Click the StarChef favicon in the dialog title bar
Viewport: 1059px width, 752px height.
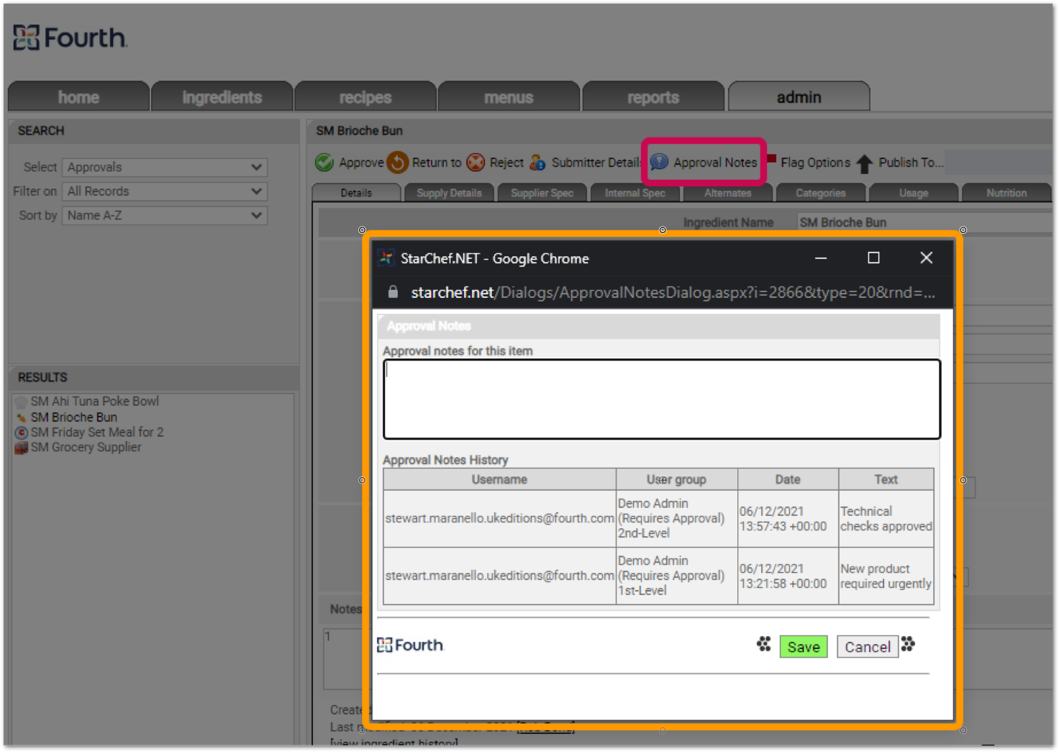[x=386, y=258]
